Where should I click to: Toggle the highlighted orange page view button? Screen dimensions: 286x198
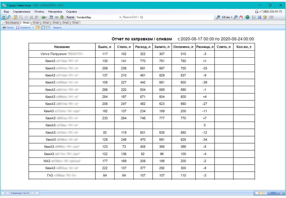tap(38, 27)
